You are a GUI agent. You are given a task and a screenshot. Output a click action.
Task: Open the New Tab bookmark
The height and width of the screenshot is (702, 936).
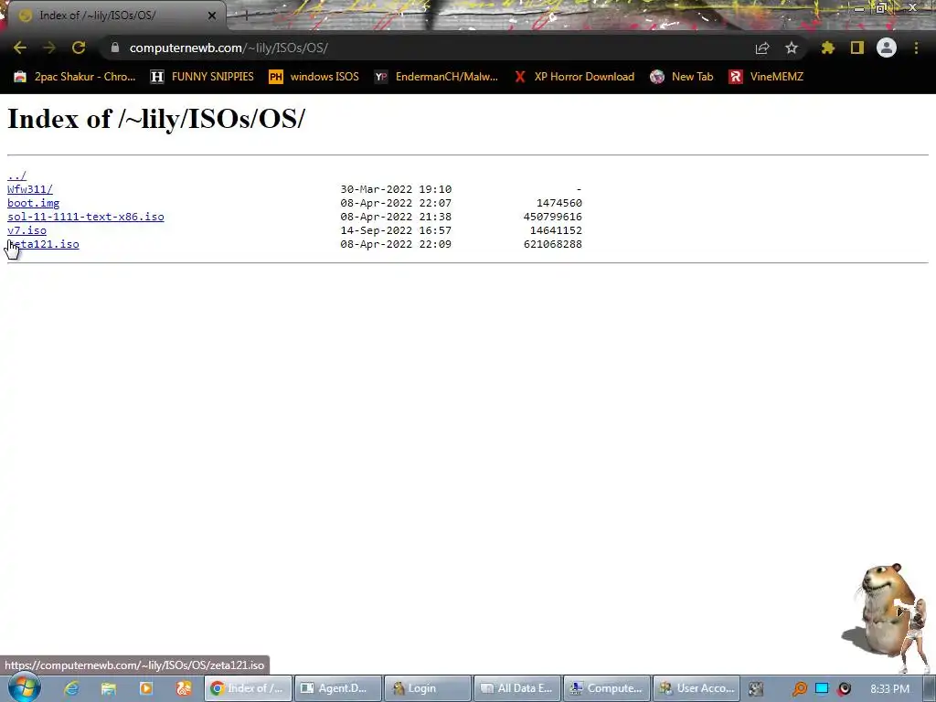(682, 77)
